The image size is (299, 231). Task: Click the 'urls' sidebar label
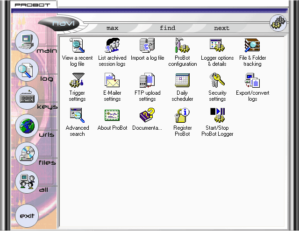tap(47, 135)
